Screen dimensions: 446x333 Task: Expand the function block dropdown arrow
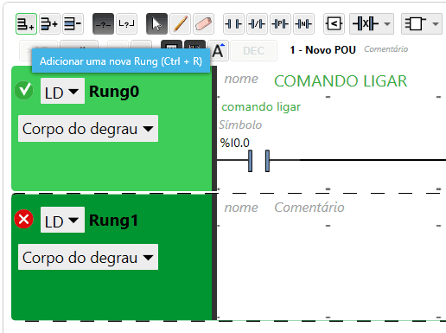[x=436, y=23]
